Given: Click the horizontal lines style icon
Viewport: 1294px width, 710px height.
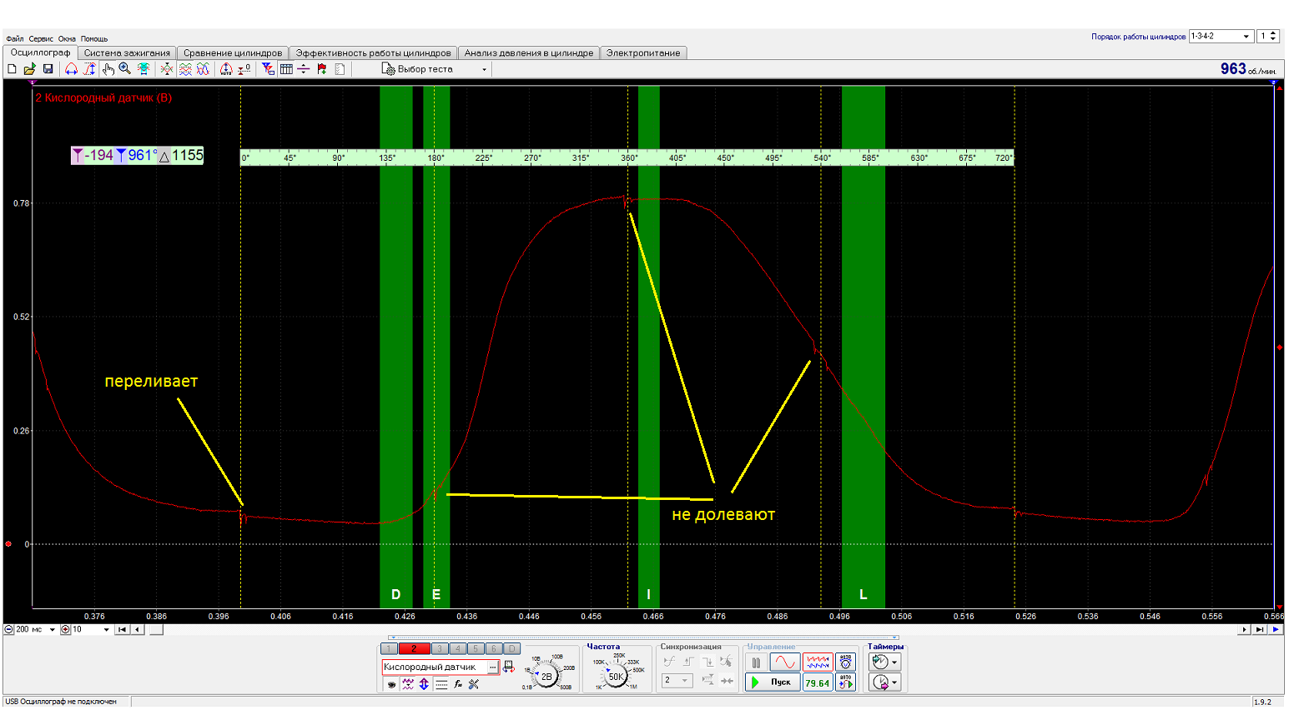Looking at the screenshot, I should pos(441,684).
